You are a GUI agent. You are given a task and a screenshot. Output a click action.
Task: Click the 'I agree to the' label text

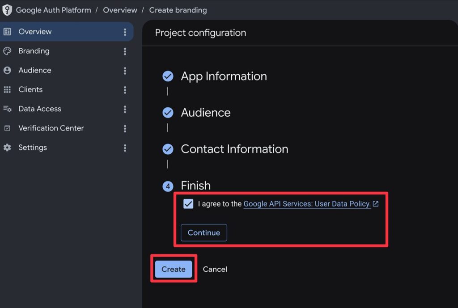tap(220, 204)
